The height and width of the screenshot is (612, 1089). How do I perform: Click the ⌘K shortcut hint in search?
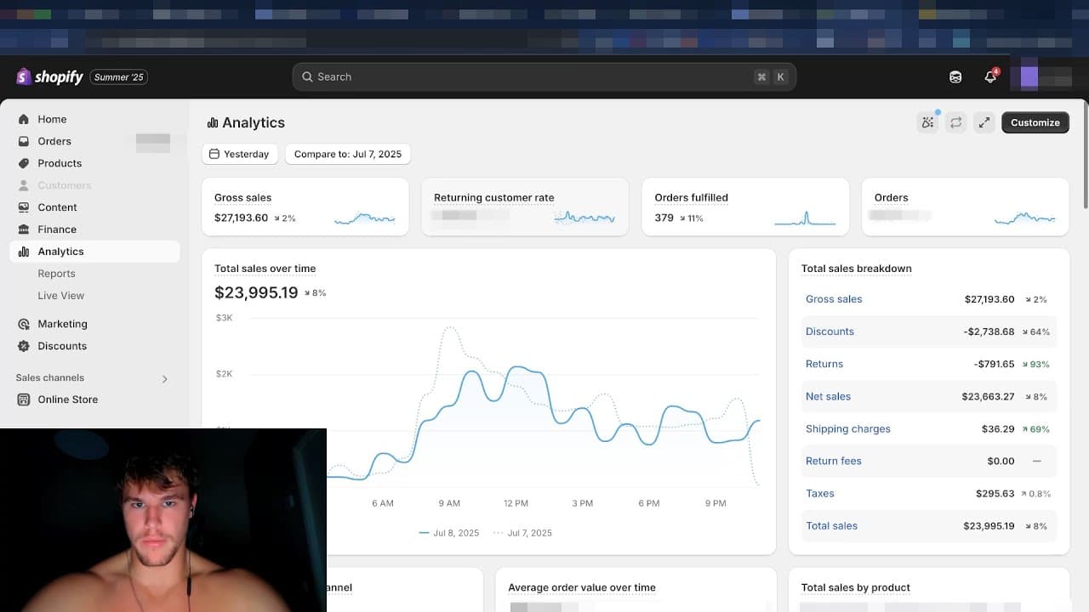pos(771,76)
